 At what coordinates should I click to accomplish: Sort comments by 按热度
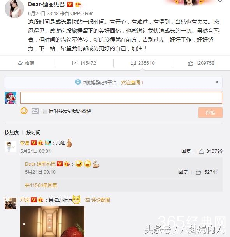click(x=12, y=133)
